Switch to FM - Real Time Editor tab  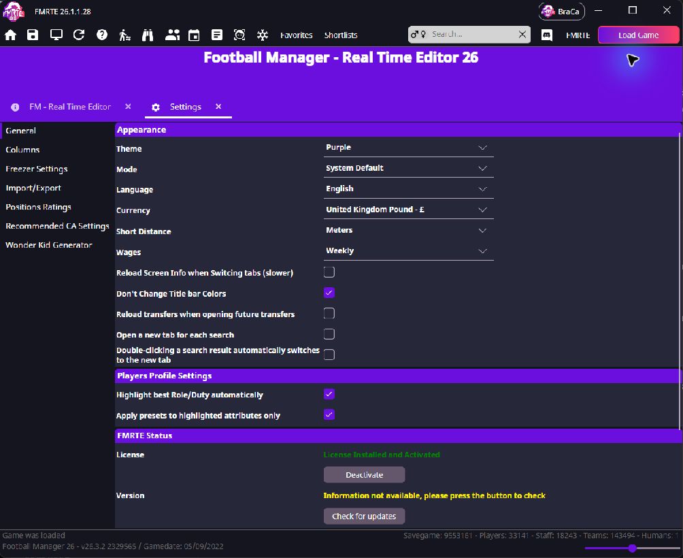click(70, 107)
